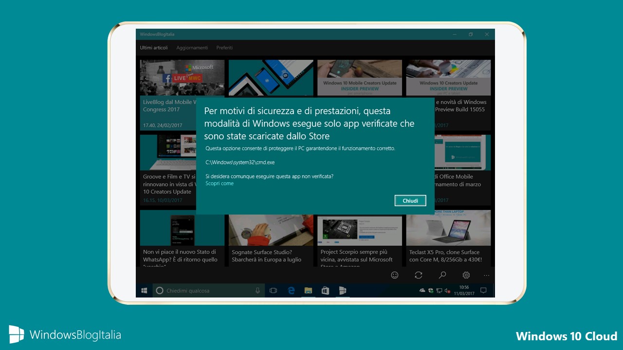Open the Aggiornamenti tab
Viewport: 623px width, 350px height.
(x=192, y=48)
